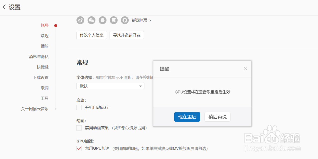Viewport: 318px width, 159px height.
Task: Select 歌词 in the settings sidebar
Action: [45, 88]
